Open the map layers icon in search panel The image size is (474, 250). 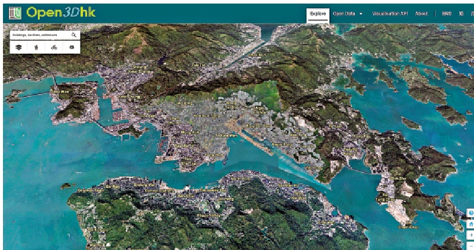[x=19, y=47]
